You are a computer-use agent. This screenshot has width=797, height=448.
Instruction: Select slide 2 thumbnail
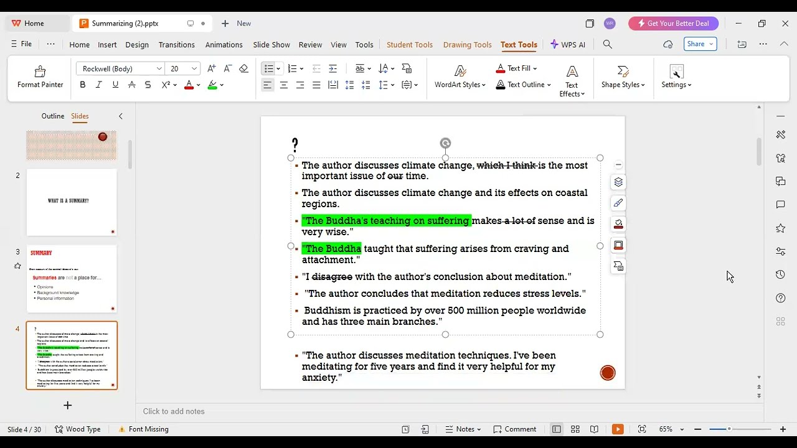(x=72, y=202)
